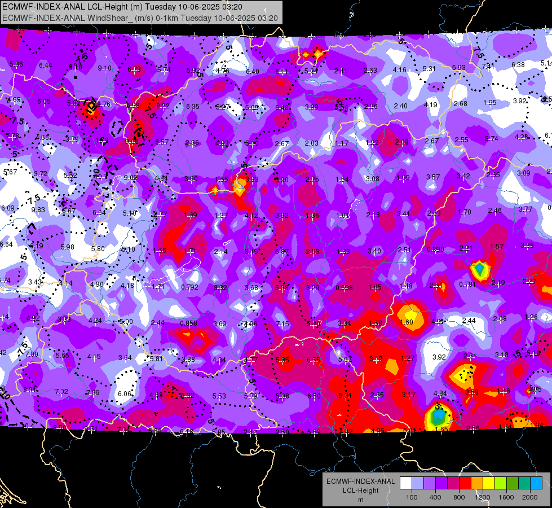The width and height of the screenshot is (552, 508).
Task: Click the map value 6.57
Action: point(162,142)
